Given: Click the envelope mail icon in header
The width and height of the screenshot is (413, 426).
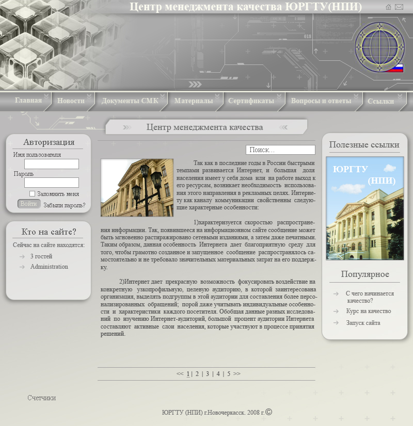Looking at the screenshot, I should click(x=399, y=7).
